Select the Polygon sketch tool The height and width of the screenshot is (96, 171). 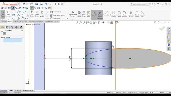click(18, 18)
